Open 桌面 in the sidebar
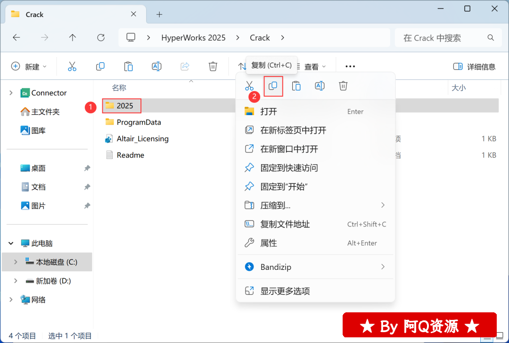Viewport: 509px width, 343px height. 33,168
